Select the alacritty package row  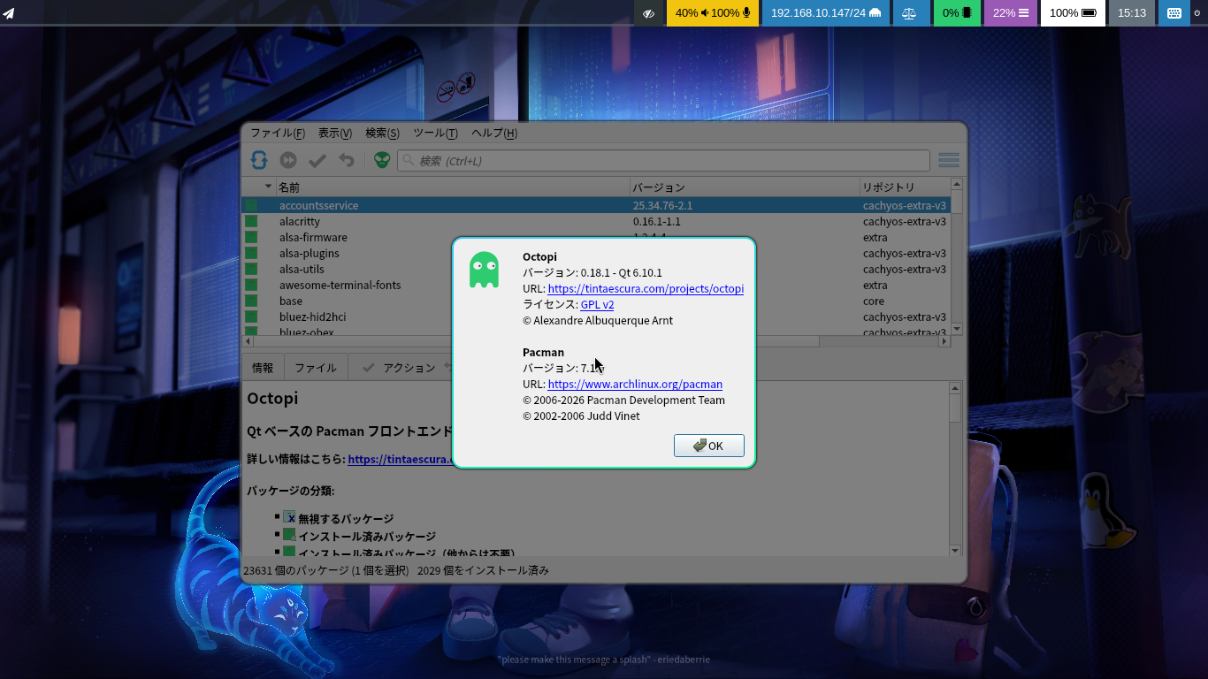(x=596, y=221)
